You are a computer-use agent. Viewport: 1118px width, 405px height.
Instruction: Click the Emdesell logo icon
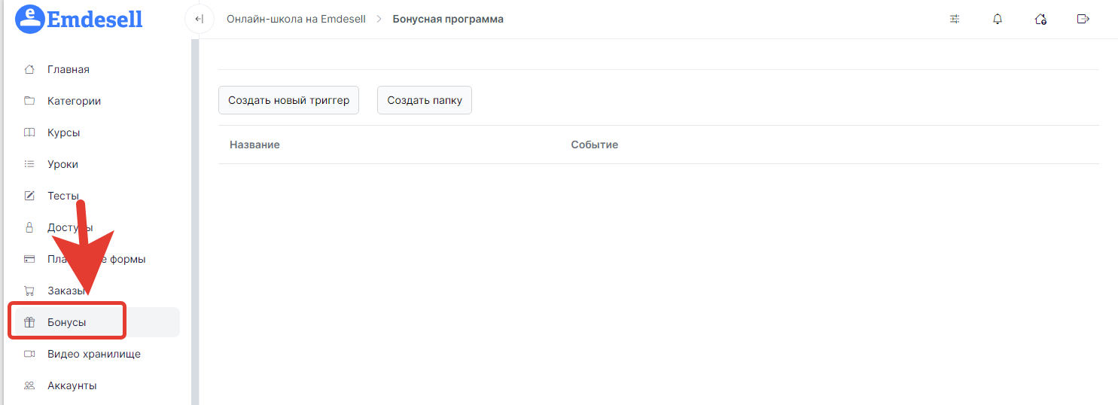coord(30,19)
